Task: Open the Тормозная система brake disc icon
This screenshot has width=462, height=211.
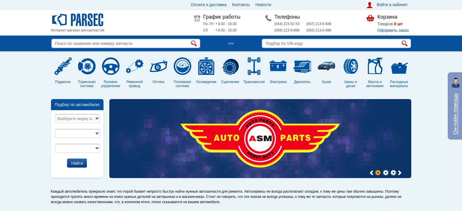Action: 87,66
